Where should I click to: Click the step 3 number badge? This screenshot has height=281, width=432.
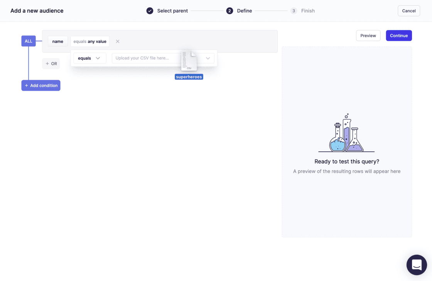pyautogui.click(x=294, y=11)
